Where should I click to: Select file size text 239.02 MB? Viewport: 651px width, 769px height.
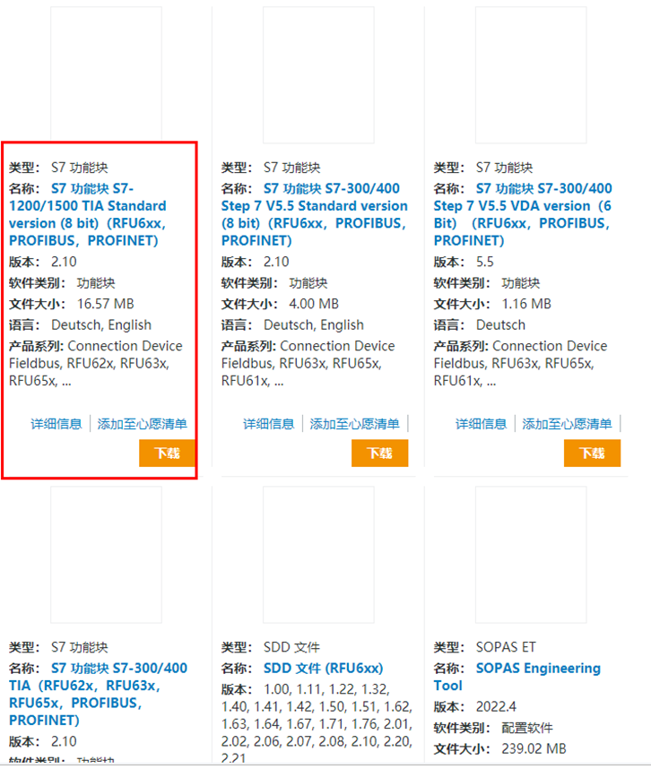point(534,749)
